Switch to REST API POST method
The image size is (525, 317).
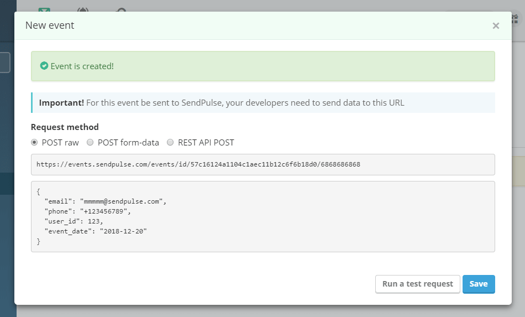pyautogui.click(x=170, y=142)
